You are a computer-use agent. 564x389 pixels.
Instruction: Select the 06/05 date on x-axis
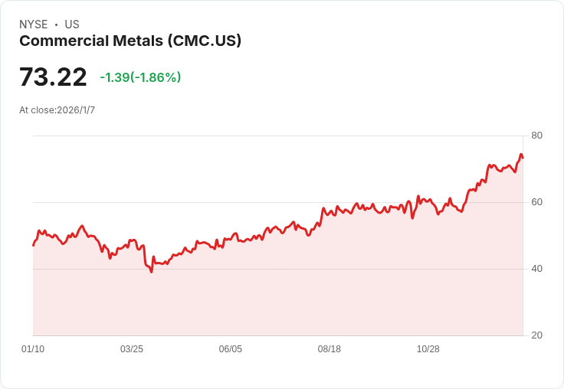(231, 349)
